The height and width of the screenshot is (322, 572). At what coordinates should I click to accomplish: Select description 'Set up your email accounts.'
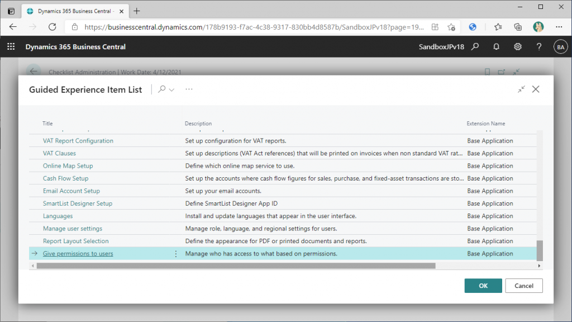pyautogui.click(x=223, y=191)
